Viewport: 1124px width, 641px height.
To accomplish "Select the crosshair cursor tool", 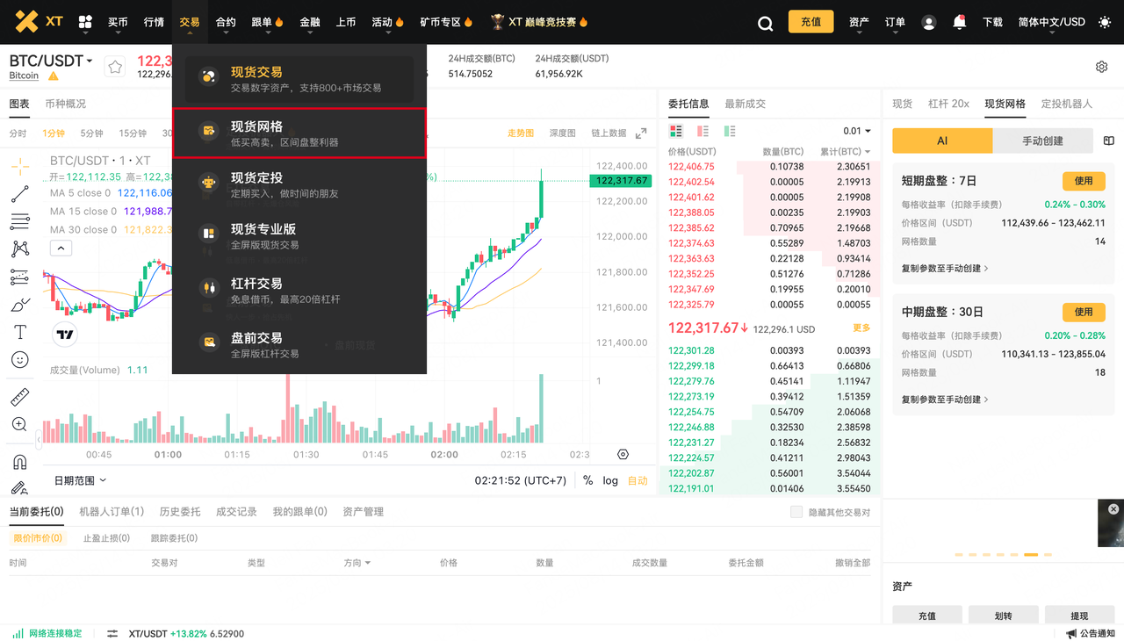I will pyautogui.click(x=19, y=166).
